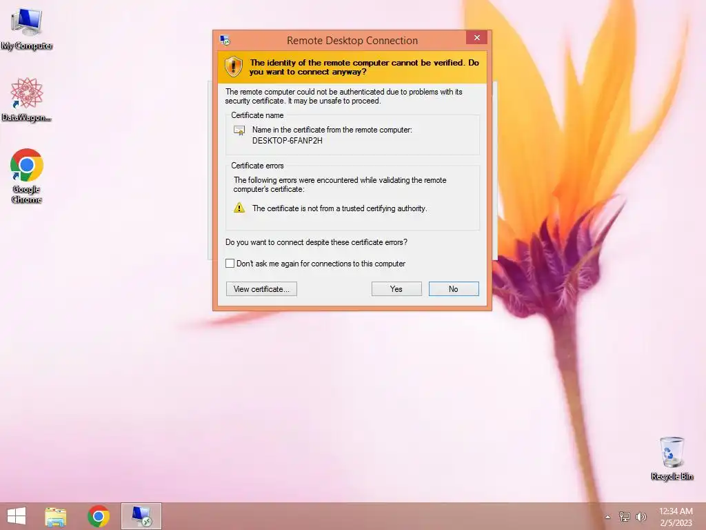Enable Don't ask me again checkbox
This screenshot has width=706, height=530.
click(x=230, y=263)
